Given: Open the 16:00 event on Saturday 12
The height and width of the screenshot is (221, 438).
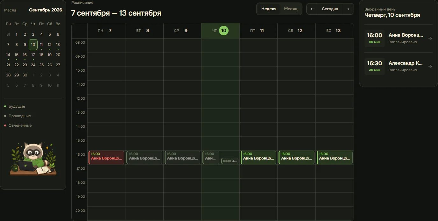Looking at the screenshot, I should click(296, 157).
